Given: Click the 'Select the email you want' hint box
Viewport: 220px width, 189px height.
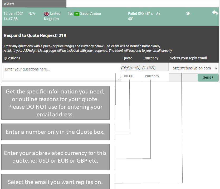Looking at the screenshot, I should pos(55,182).
